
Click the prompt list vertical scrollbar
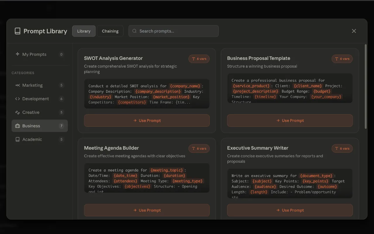[x=366, y=86]
